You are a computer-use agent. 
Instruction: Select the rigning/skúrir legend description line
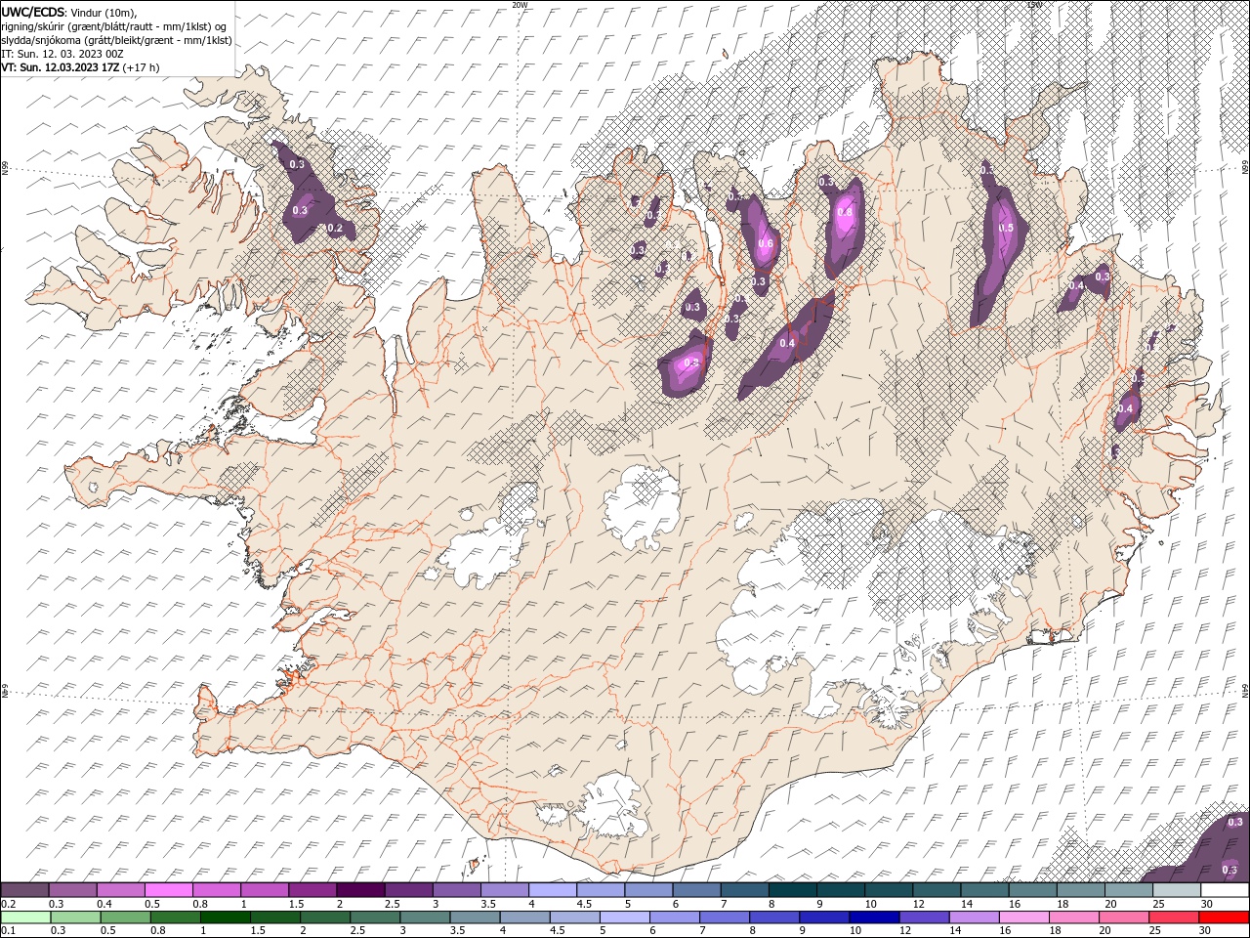point(113,25)
